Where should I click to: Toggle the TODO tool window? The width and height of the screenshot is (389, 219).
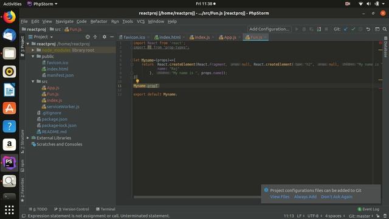[x=38, y=209]
